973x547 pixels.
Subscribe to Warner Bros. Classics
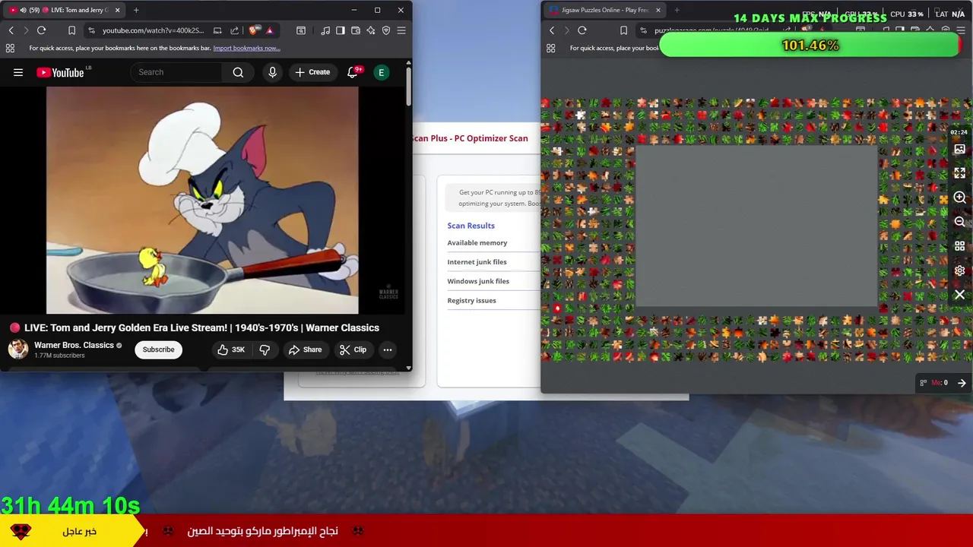point(158,349)
